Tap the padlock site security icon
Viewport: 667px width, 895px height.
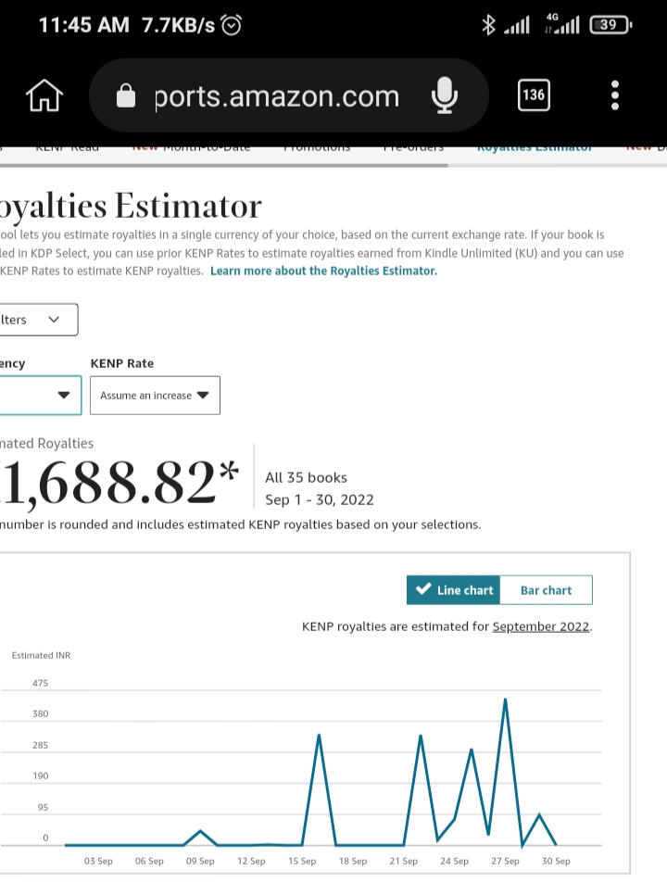tap(127, 96)
